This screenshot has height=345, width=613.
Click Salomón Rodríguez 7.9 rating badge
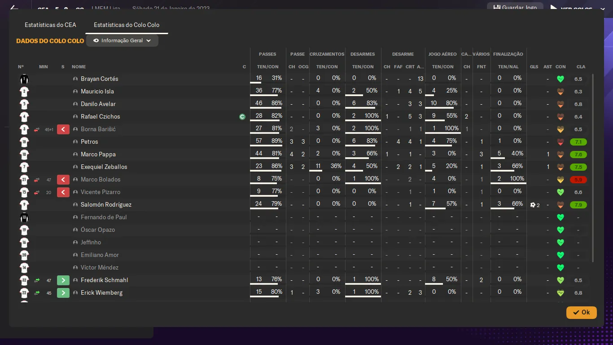578,205
